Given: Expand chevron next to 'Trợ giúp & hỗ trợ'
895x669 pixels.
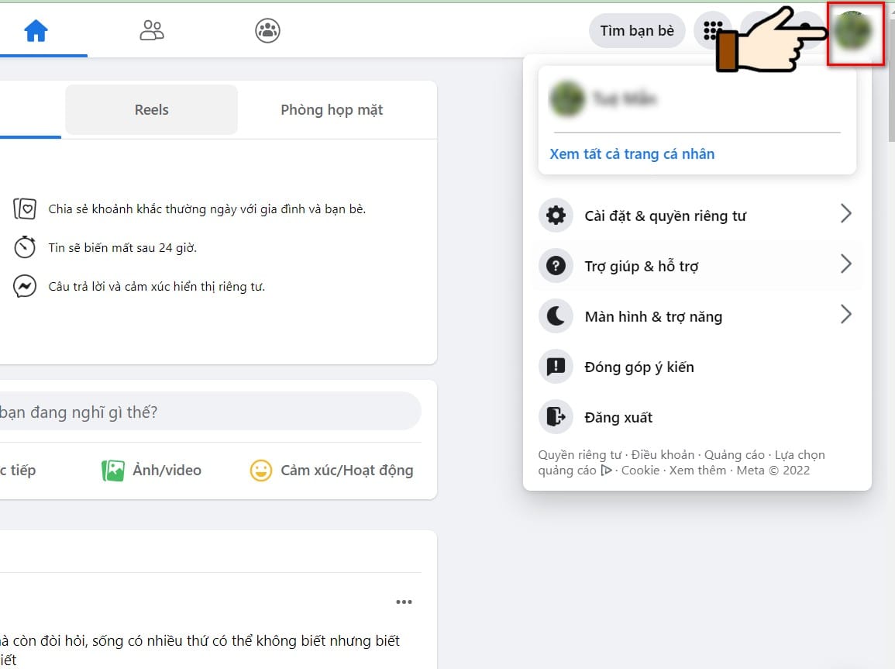Looking at the screenshot, I should pyautogui.click(x=846, y=264).
